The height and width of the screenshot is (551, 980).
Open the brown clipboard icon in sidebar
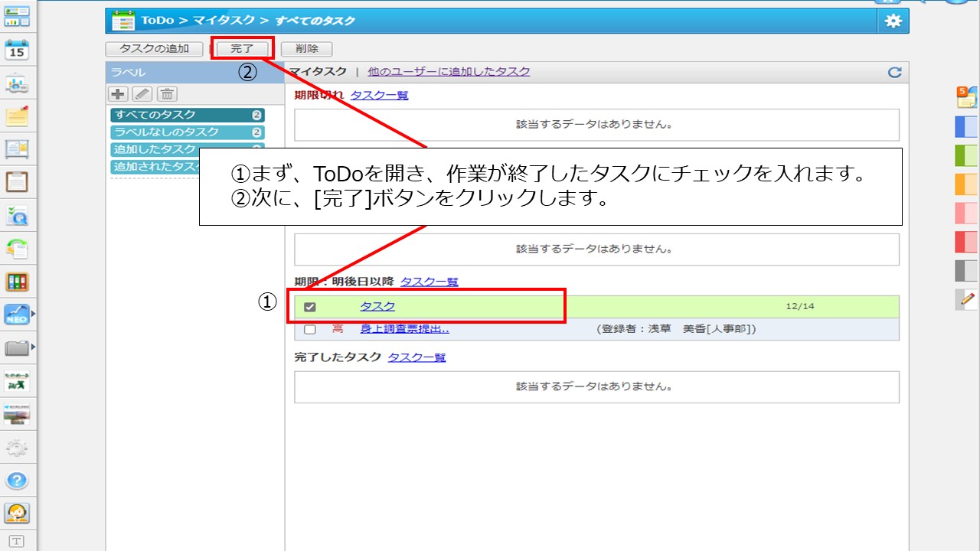(17, 182)
